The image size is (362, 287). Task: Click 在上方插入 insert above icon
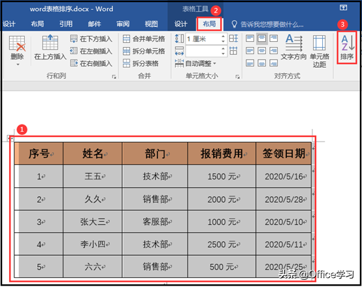point(50,42)
